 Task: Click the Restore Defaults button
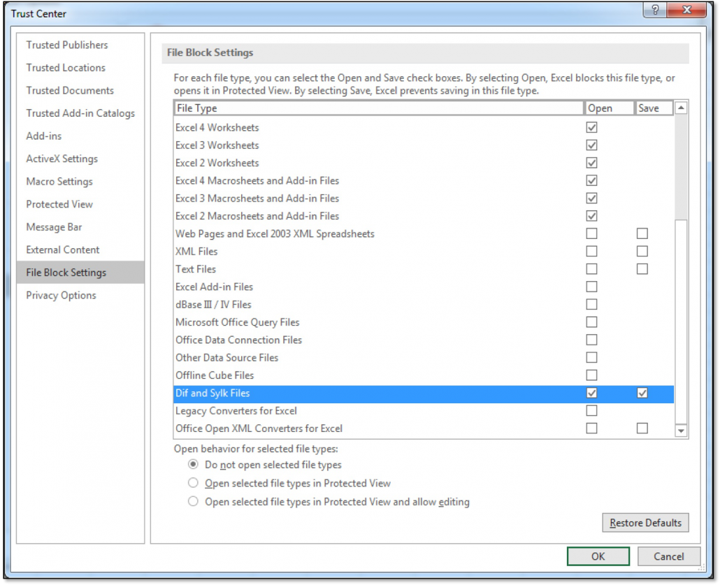645,522
